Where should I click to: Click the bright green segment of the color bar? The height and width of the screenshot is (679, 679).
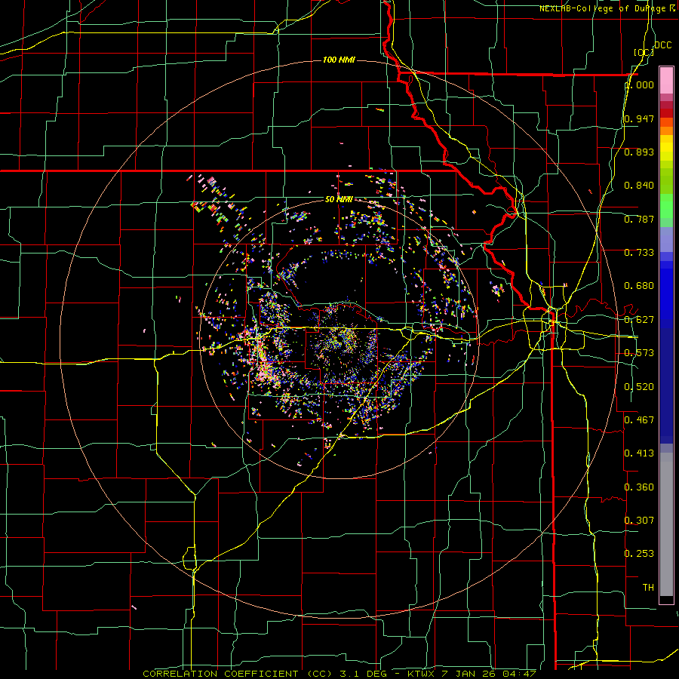(x=666, y=206)
